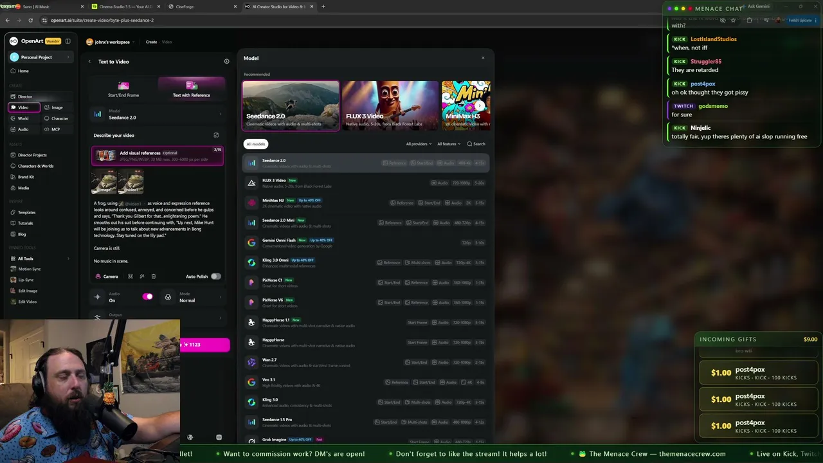Launch the Edit Image pinned tool

click(28, 291)
